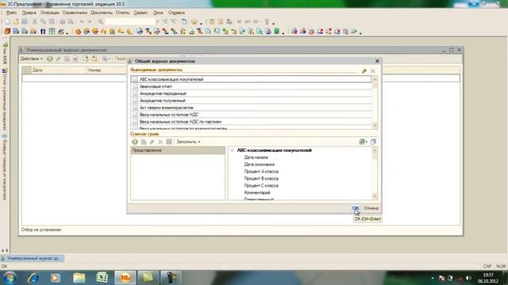Click the Cut scissors icon in the top toolbar
The width and height of the screenshot is (508, 285).
pyautogui.click(x=34, y=21)
